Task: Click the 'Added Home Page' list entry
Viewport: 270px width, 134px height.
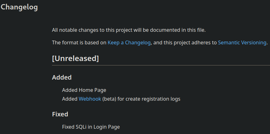Action: [x=84, y=90]
